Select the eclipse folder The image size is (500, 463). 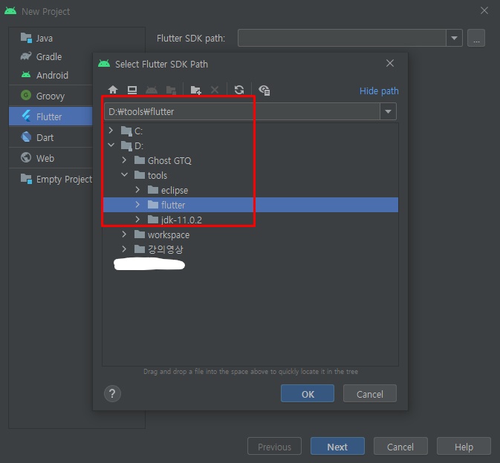(x=250, y=190)
